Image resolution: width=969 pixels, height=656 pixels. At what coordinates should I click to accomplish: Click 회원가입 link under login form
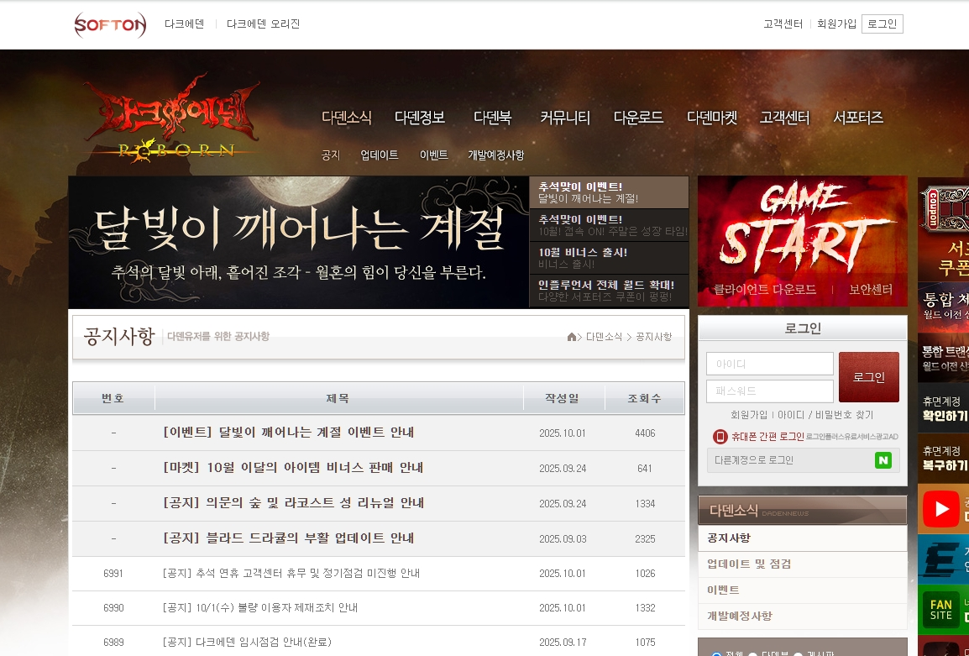tap(749, 415)
